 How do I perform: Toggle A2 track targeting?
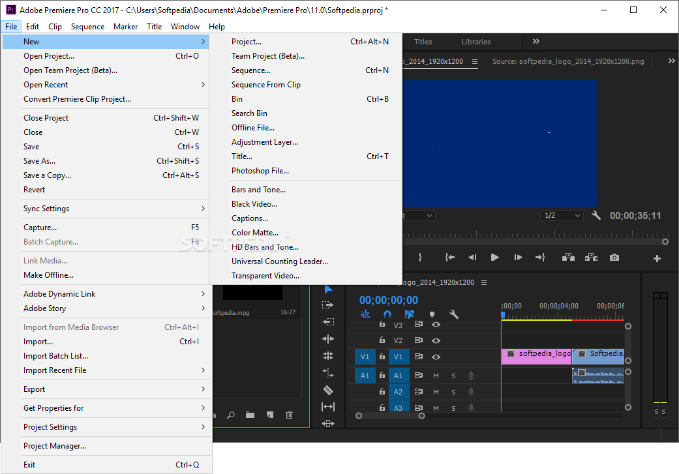(x=398, y=392)
